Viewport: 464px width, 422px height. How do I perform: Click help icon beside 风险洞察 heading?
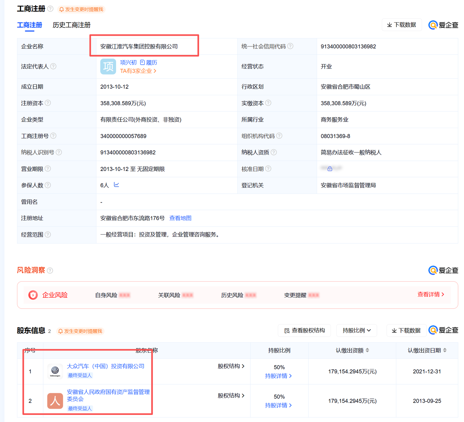(x=50, y=270)
